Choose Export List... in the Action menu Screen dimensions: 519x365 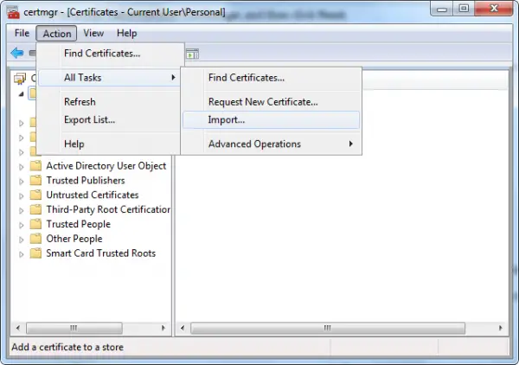tap(90, 119)
